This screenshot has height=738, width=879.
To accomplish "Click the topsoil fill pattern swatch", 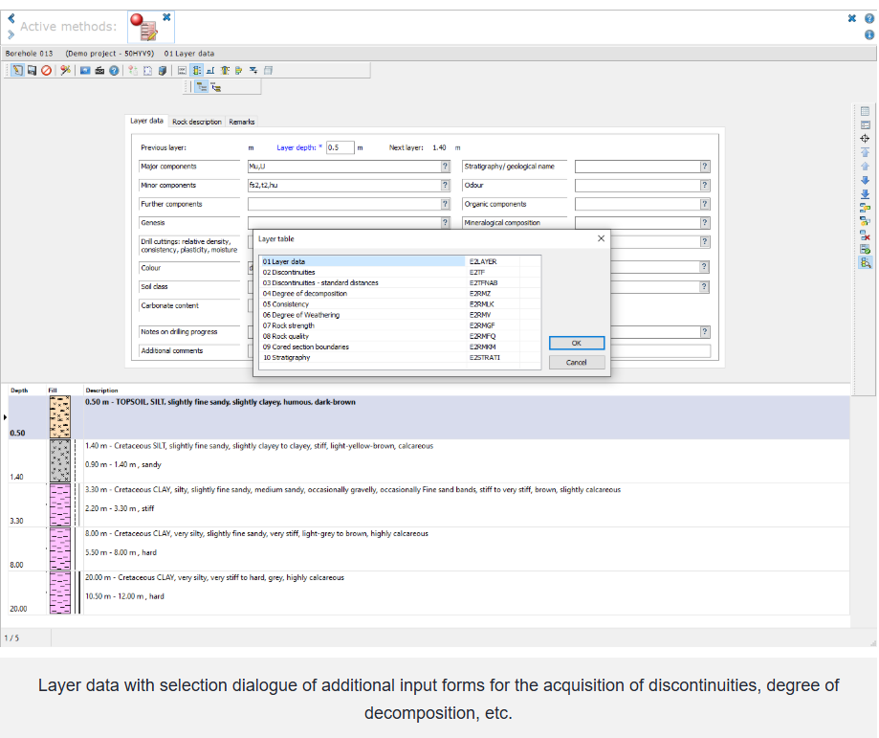I will [x=60, y=417].
